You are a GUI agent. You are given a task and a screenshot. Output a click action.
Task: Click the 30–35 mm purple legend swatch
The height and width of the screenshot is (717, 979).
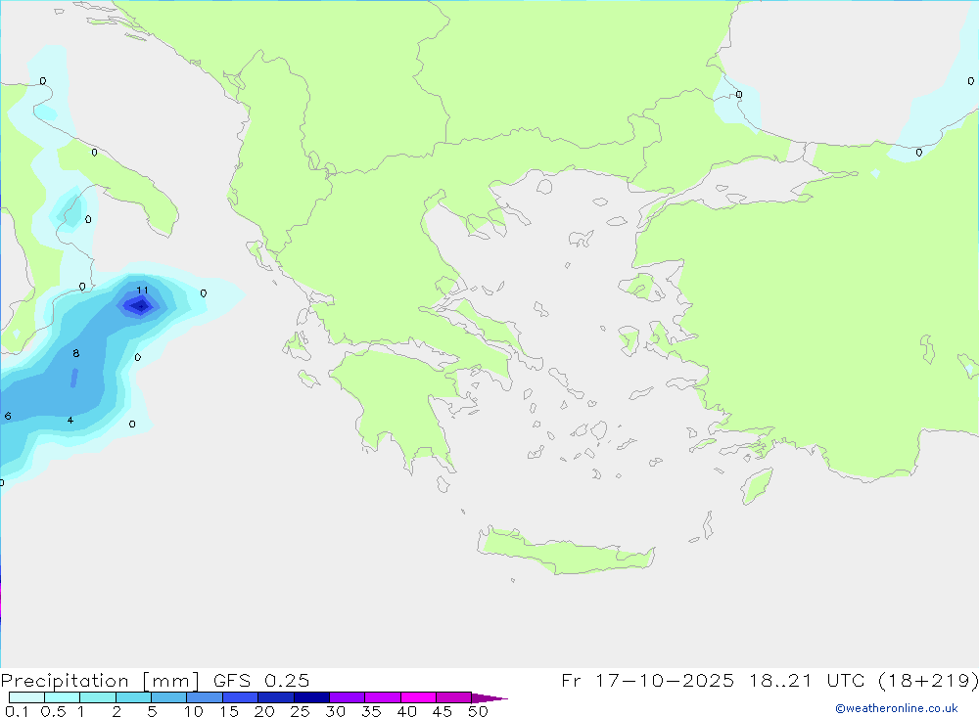(348, 697)
